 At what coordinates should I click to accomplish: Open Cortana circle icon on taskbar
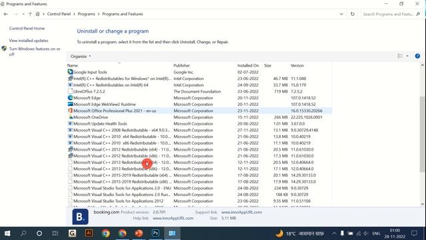[x=39, y=233]
